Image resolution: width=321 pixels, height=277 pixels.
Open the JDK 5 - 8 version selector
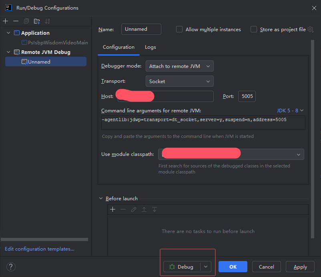point(290,111)
